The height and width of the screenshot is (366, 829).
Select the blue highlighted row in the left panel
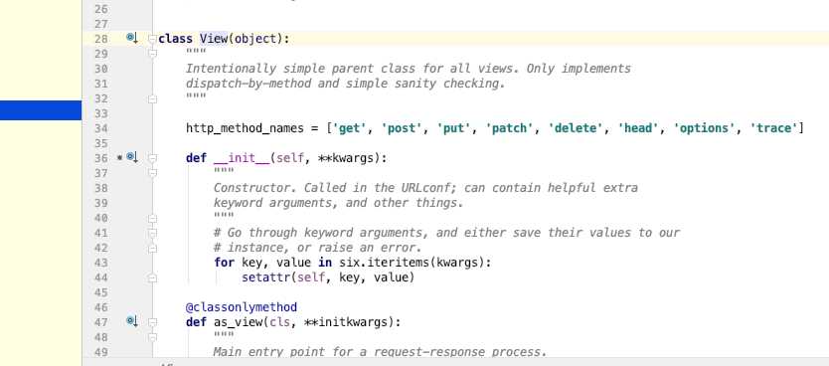[41, 110]
